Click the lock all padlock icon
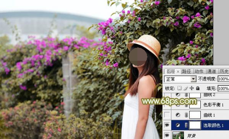 click(x=198, y=88)
